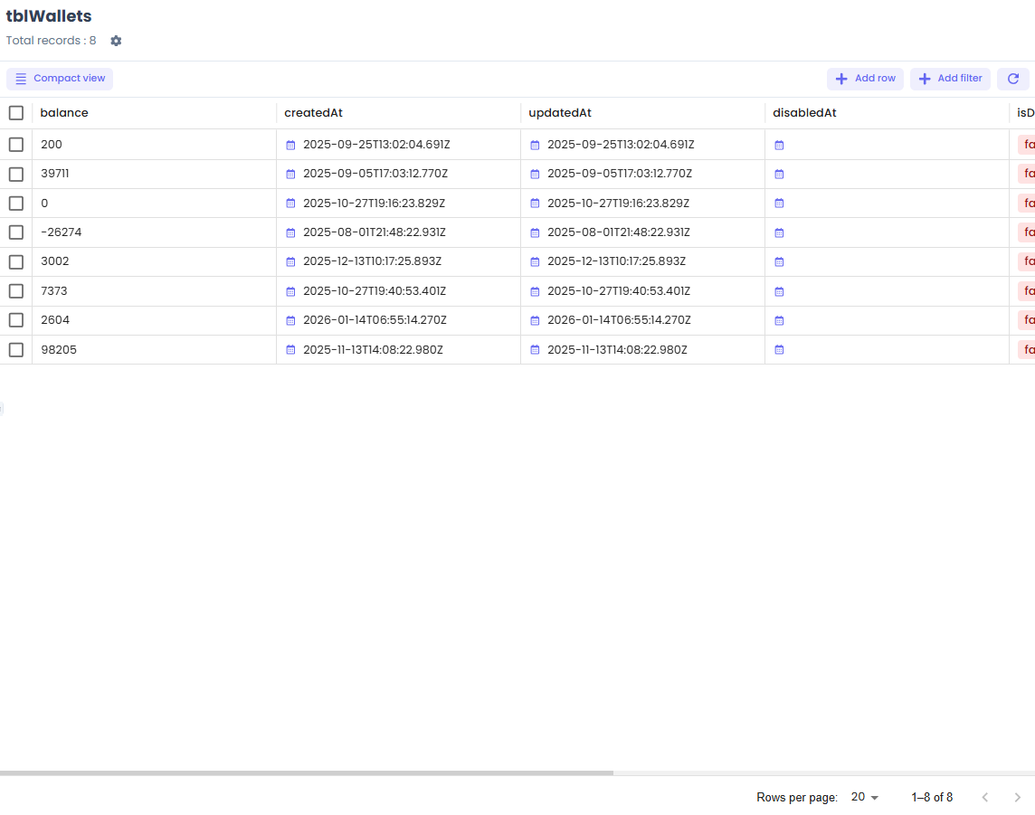This screenshot has height=815, width=1035.
Task: Open the table settings gear icon
Action: click(116, 41)
